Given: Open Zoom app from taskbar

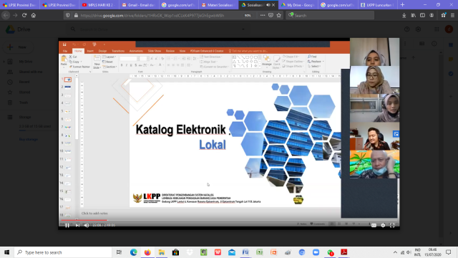Looking at the screenshot, I should coord(316,252).
